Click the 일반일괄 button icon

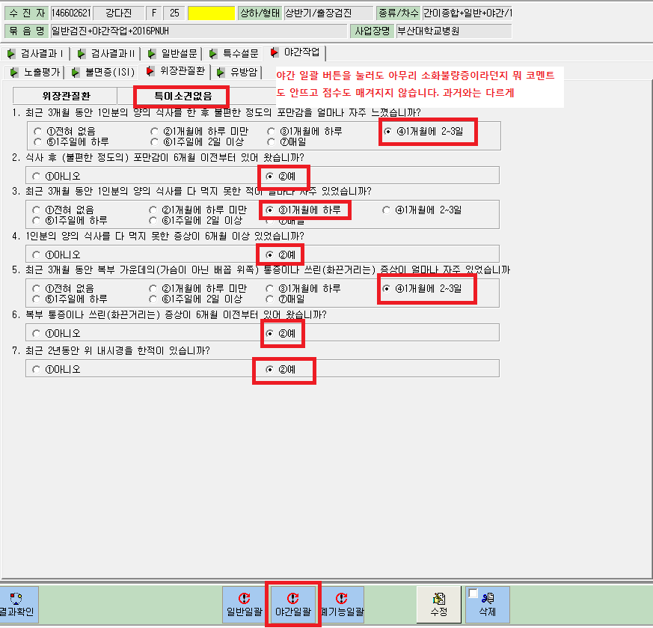coord(244,598)
